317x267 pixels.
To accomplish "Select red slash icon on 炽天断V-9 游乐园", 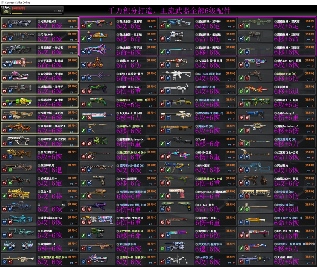I will tap(89, 118).
